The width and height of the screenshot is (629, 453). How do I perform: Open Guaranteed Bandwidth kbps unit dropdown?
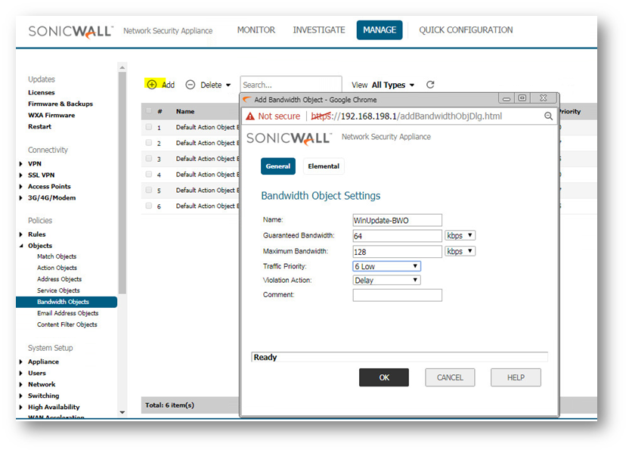[460, 236]
